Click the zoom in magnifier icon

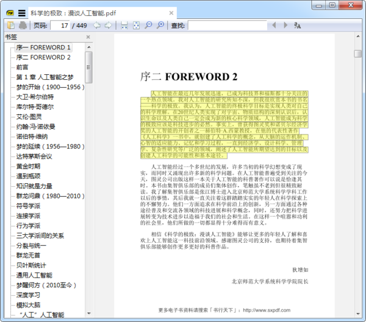(160, 25)
